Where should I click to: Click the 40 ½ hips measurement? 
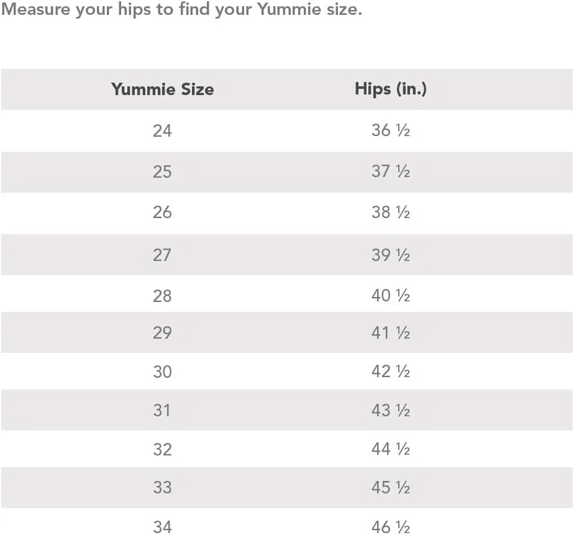391,295
